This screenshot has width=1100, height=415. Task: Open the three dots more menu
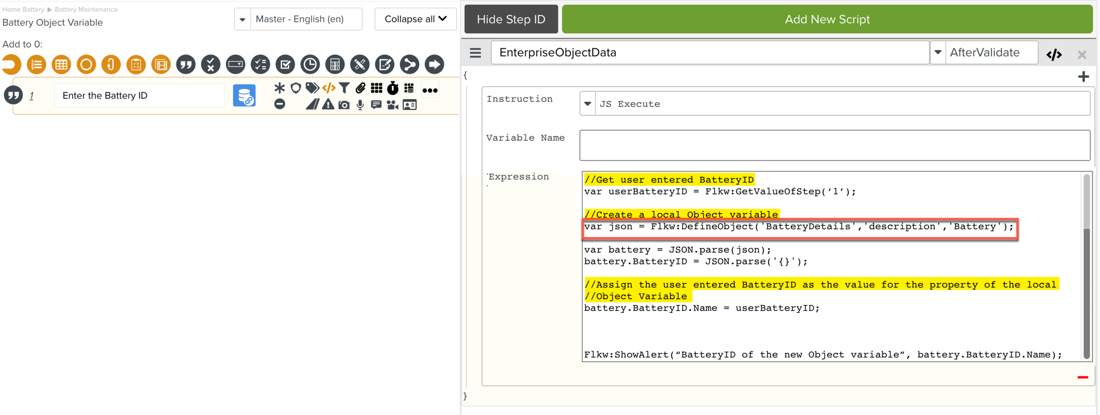[429, 90]
